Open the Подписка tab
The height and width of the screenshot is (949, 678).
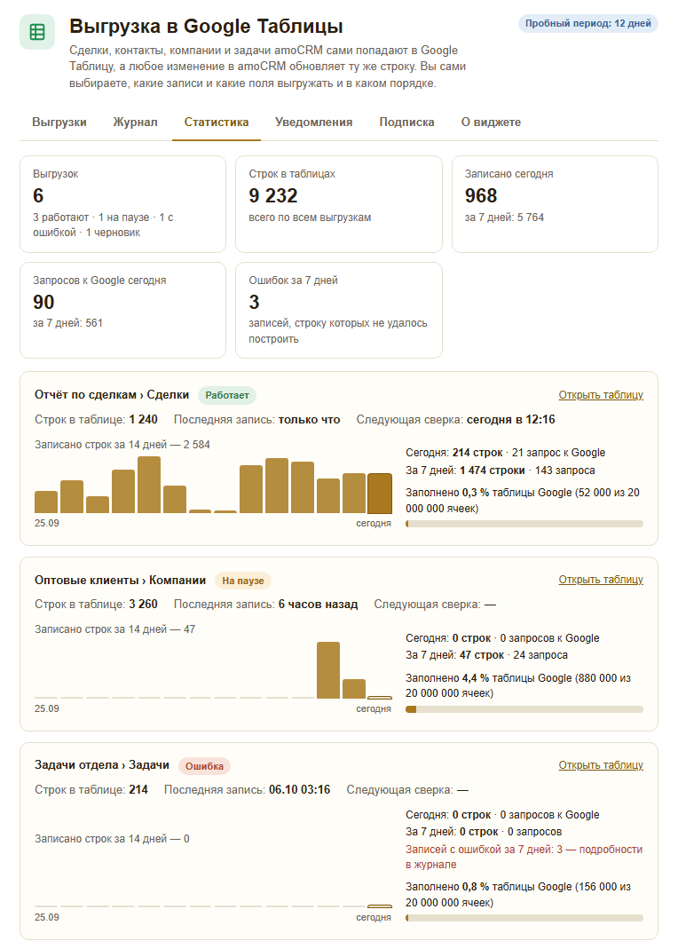407,123
